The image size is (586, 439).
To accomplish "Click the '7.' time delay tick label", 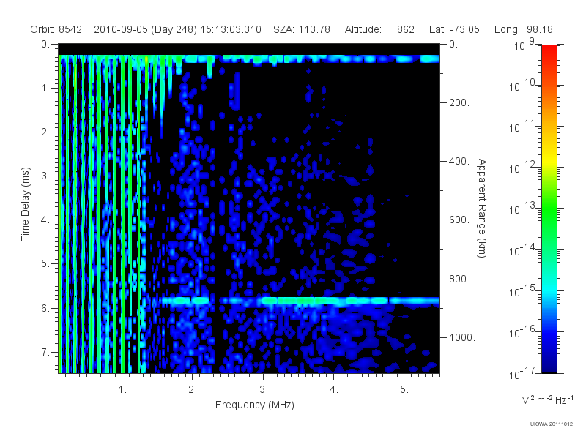I will pos(45,353).
